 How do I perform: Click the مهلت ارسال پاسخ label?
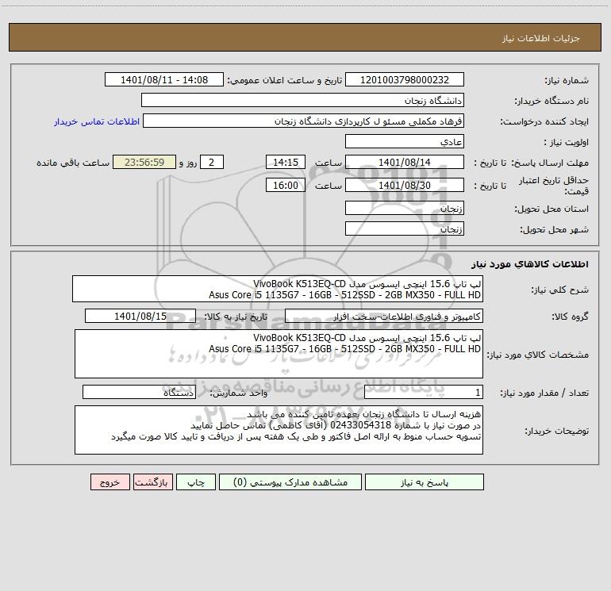pyautogui.click(x=549, y=163)
